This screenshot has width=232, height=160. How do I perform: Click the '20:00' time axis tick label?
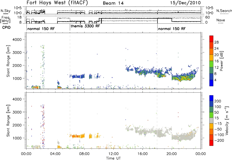point(172,154)
